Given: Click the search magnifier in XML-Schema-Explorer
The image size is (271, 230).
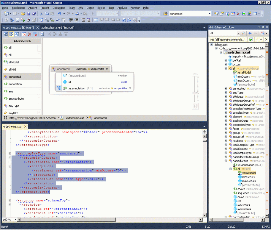Looking at the screenshot, I should (243, 33).
